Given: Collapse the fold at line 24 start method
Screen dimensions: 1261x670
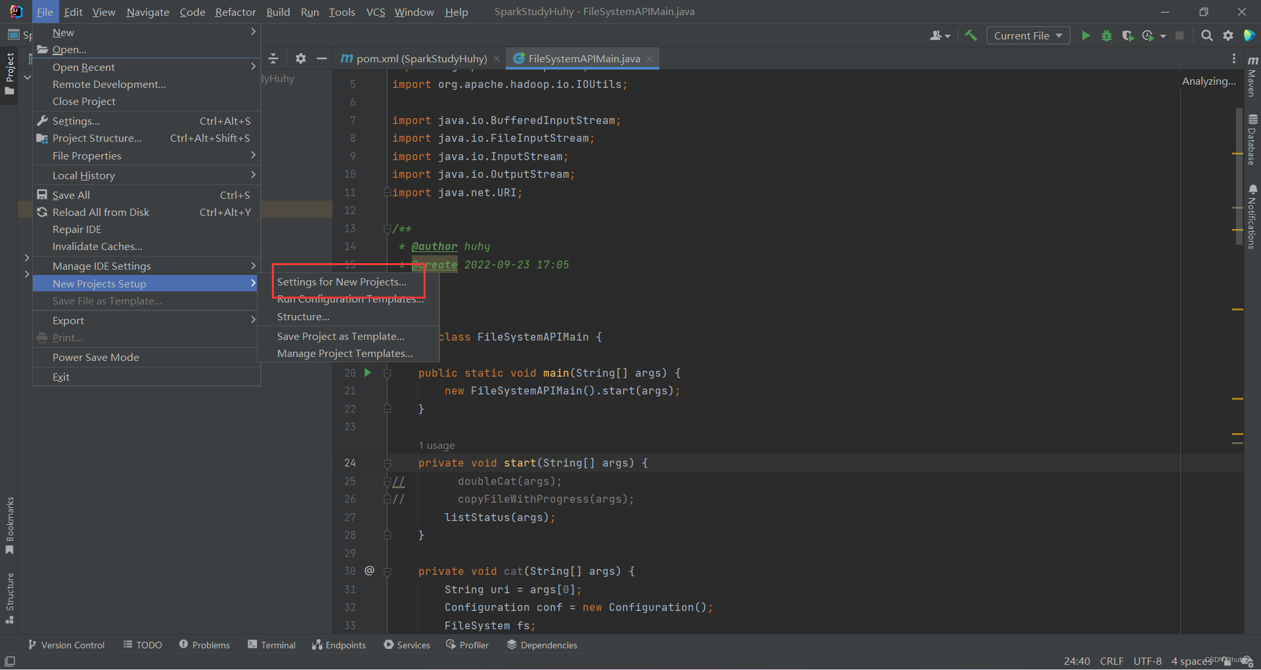Looking at the screenshot, I should 387,463.
